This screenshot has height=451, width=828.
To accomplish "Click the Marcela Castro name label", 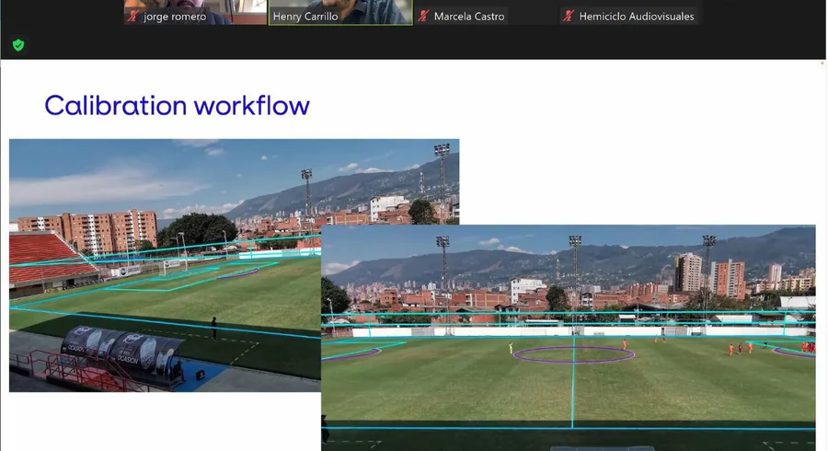I will [x=469, y=17].
